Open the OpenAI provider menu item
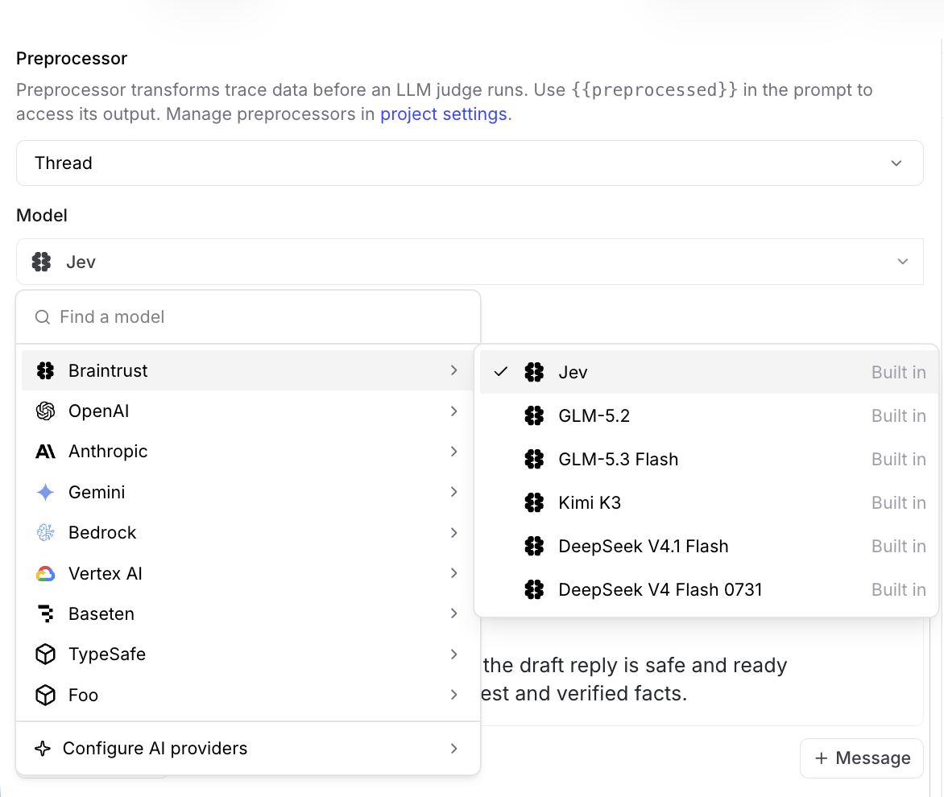Viewport: 944px width, 797px height. (248, 411)
